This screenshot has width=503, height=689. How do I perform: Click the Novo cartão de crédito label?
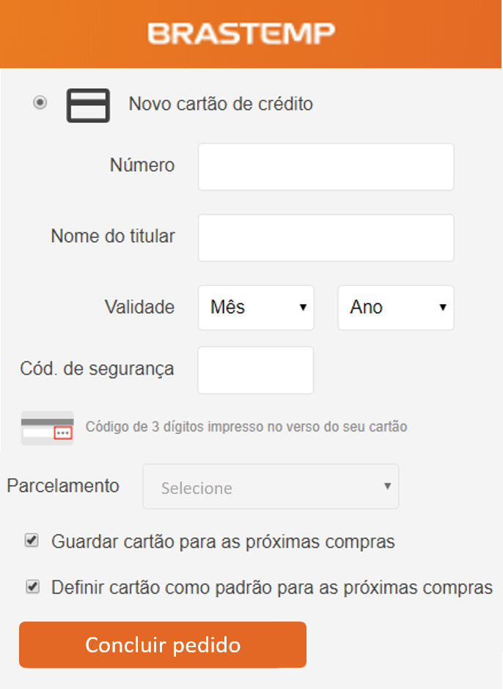click(x=221, y=104)
